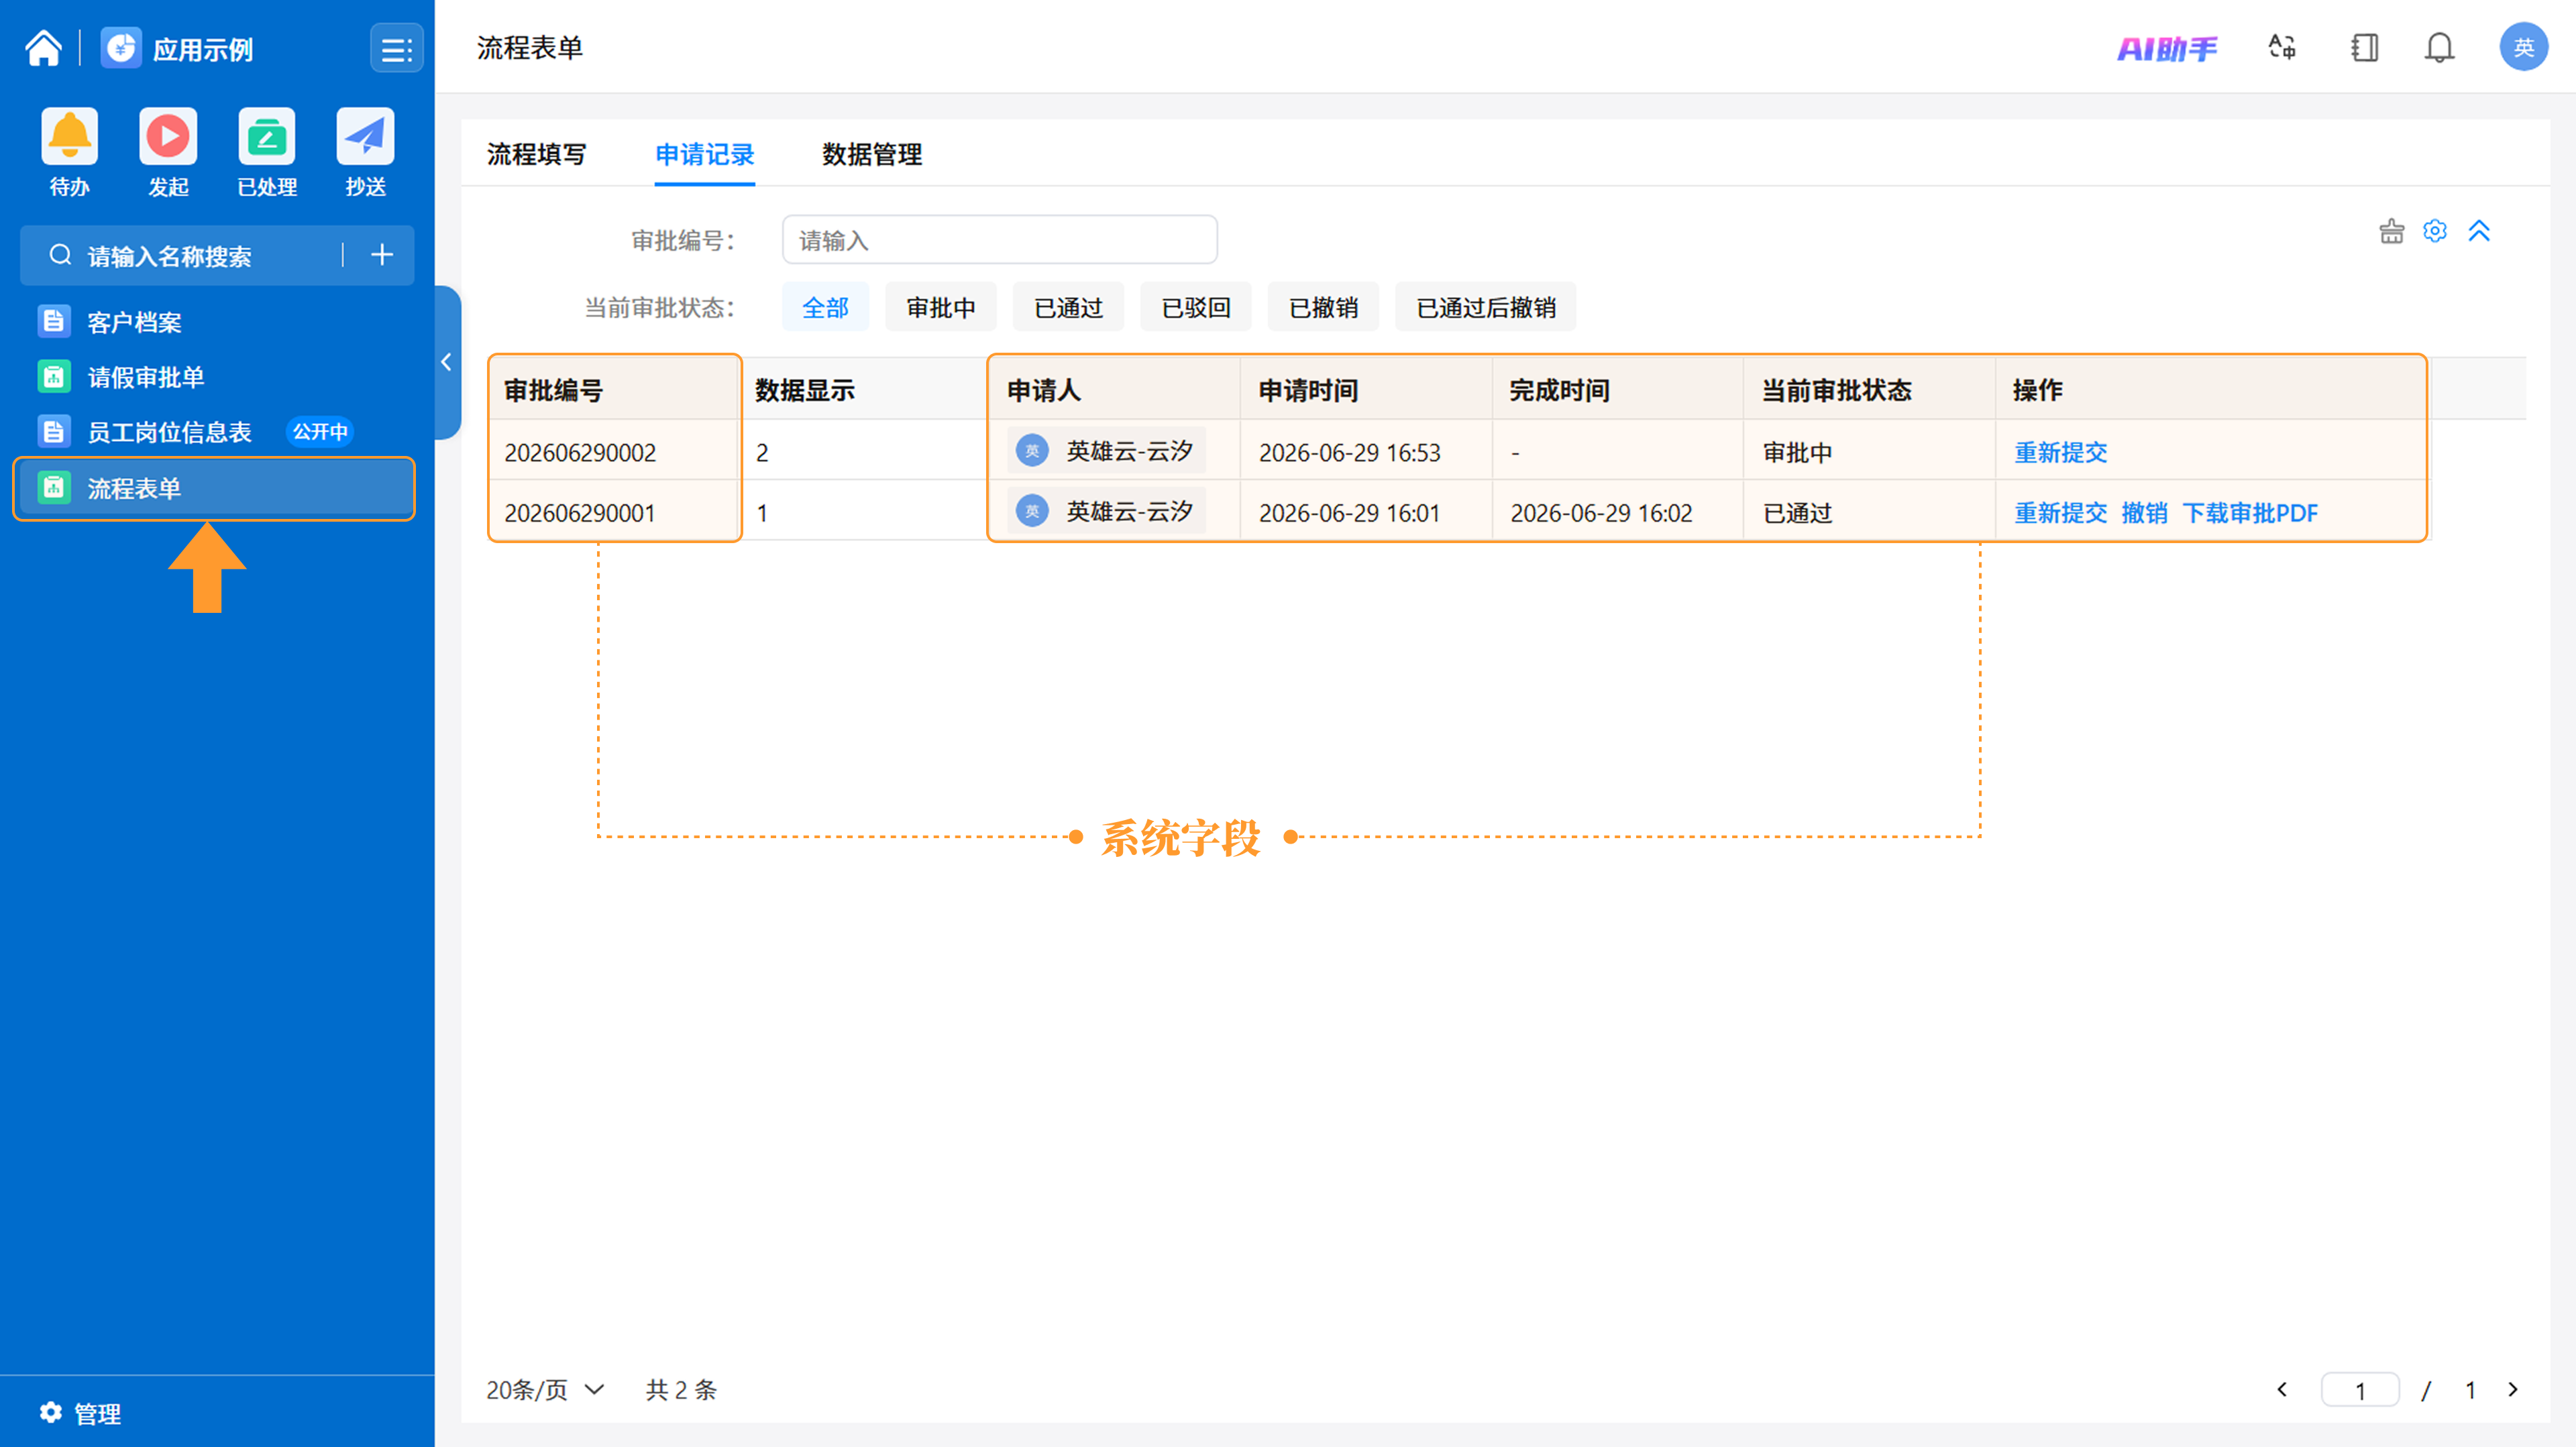Image resolution: width=2576 pixels, height=1447 pixels.
Task: Collapse the sidebar with arrow handle
Action: (x=447, y=362)
